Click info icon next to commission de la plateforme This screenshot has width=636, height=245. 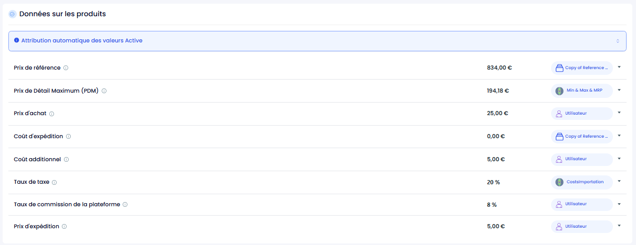coord(125,205)
